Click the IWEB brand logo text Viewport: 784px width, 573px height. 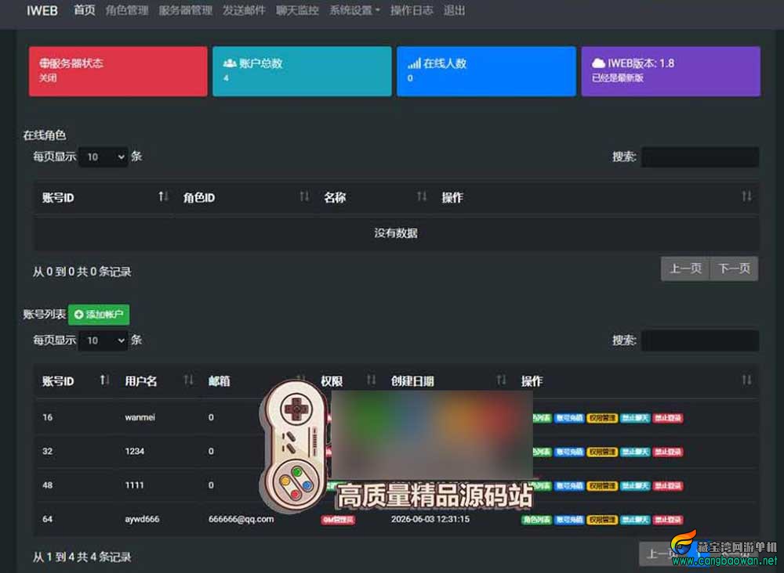pyautogui.click(x=42, y=10)
